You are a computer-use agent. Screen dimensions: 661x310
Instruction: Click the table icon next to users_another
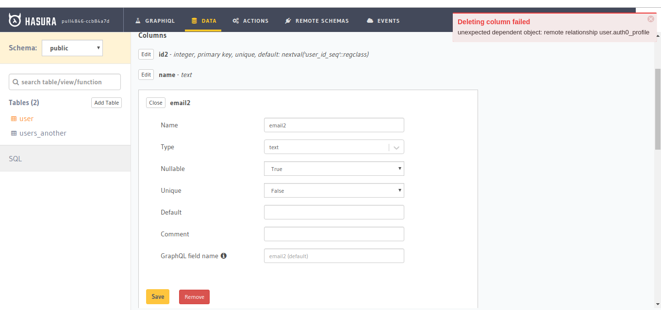coord(14,133)
